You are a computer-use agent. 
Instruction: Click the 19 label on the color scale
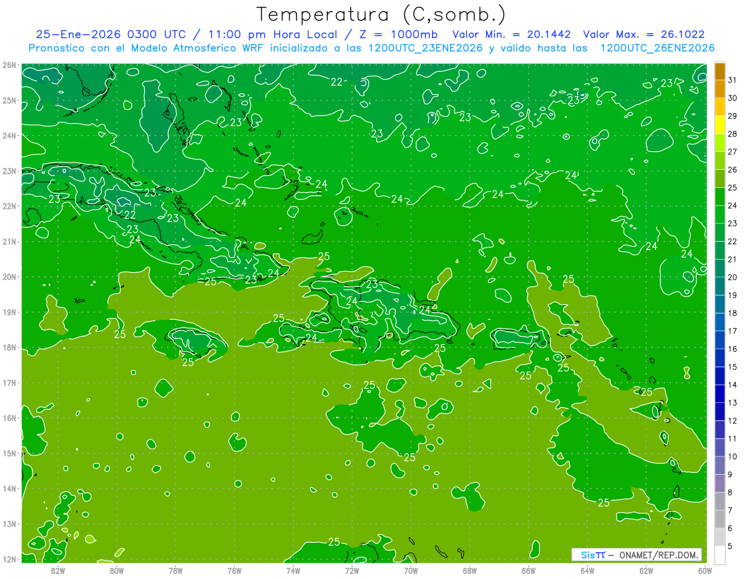[732, 295]
